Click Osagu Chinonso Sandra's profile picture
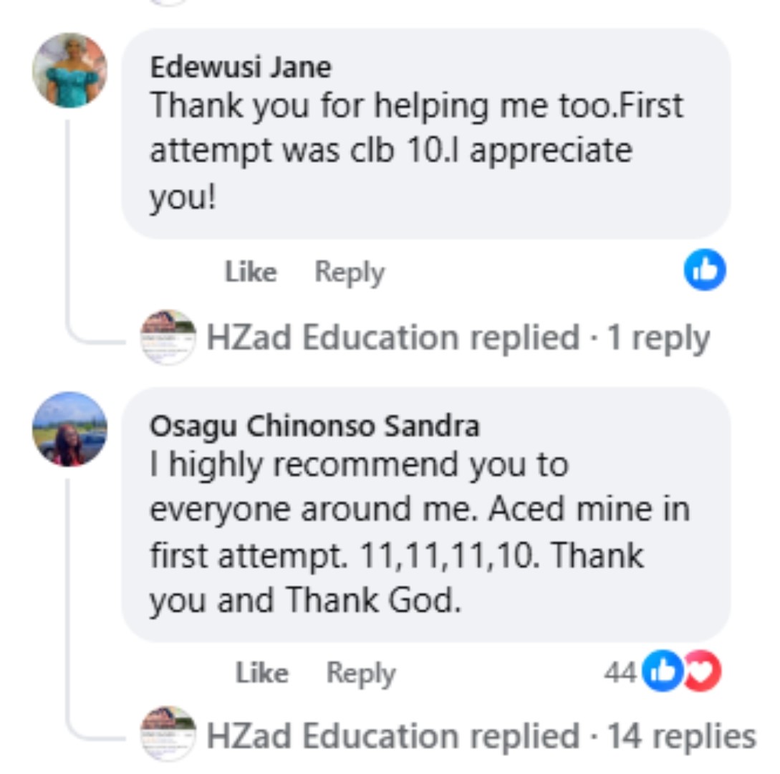Image resolution: width=780 pixels, height=774 pixels. pos(69,429)
